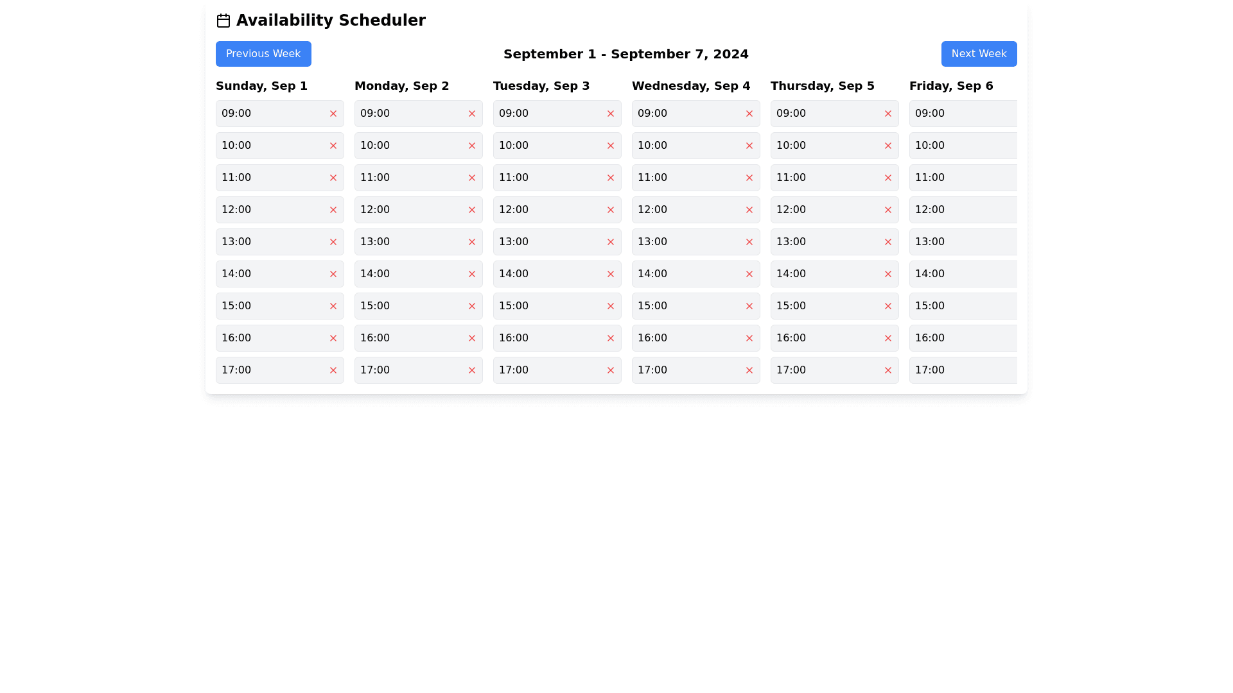The image size is (1233, 693).
Task: Remove the Thursday 17:00 slot
Action: pyautogui.click(x=888, y=370)
